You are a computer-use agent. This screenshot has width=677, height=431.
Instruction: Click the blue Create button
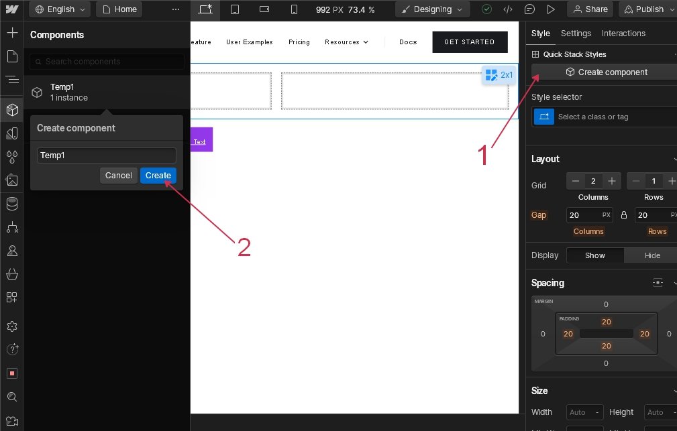pyautogui.click(x=158, y=176)
